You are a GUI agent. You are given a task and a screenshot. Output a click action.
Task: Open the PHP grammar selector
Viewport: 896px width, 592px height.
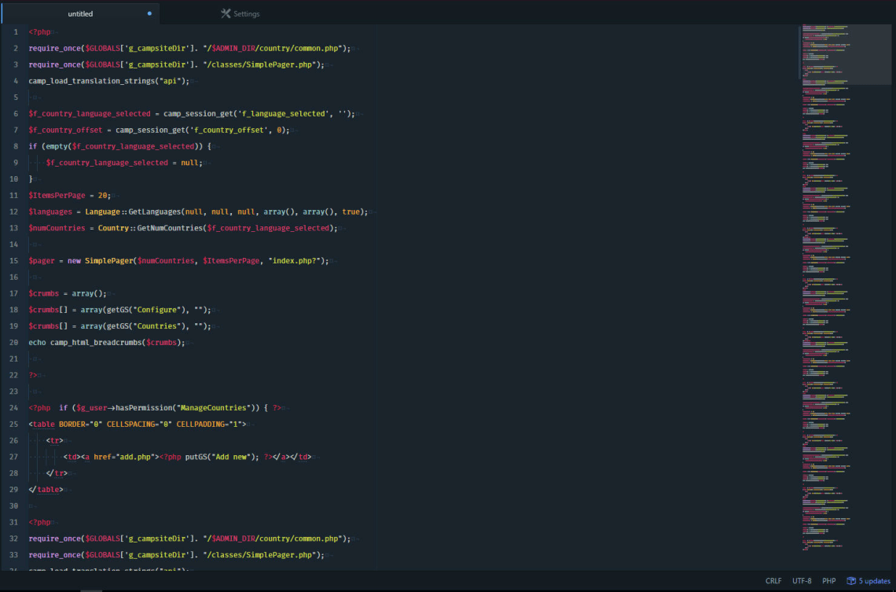point(828,580)
